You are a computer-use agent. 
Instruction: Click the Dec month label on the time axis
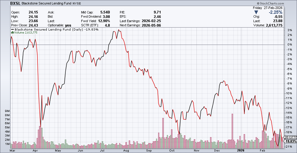(x=217, y=151)
